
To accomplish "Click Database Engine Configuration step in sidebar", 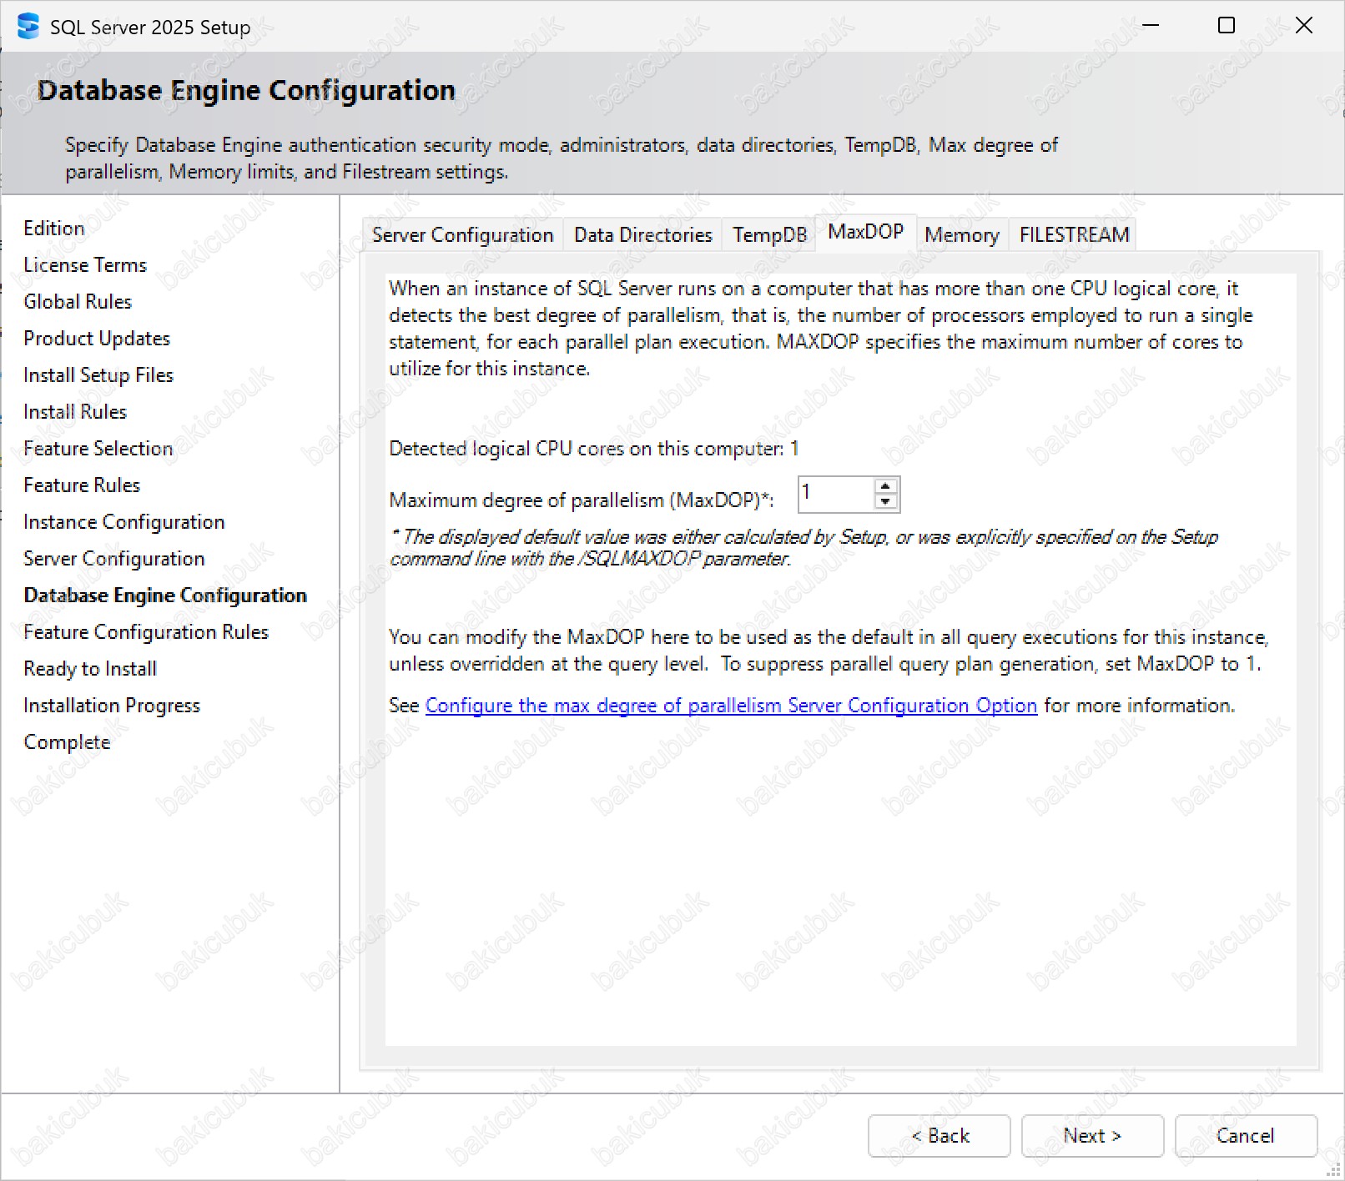I will tap(165, 596).
